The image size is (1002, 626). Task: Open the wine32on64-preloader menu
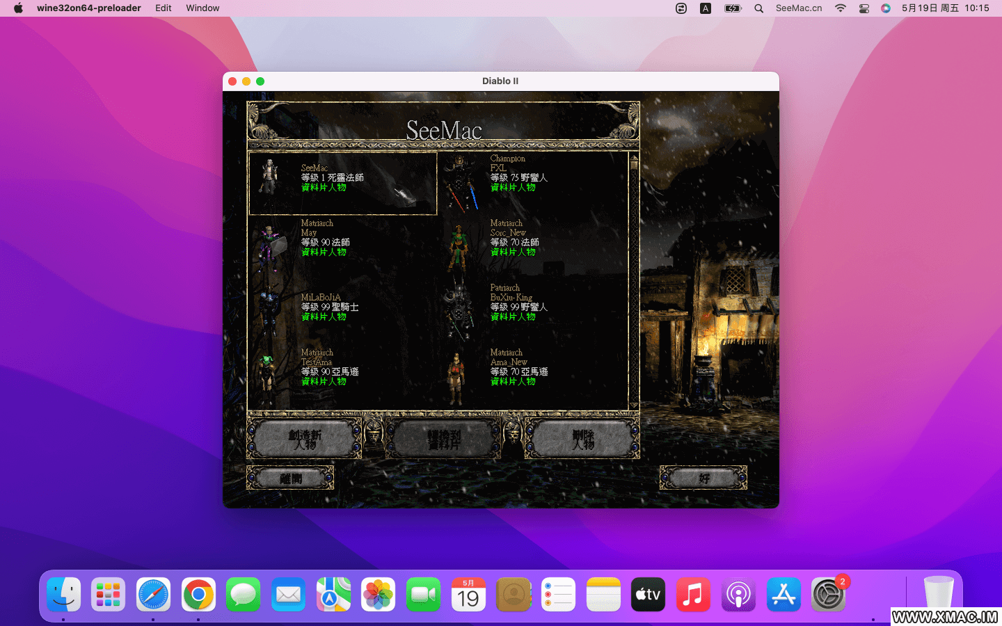(89, 8)
